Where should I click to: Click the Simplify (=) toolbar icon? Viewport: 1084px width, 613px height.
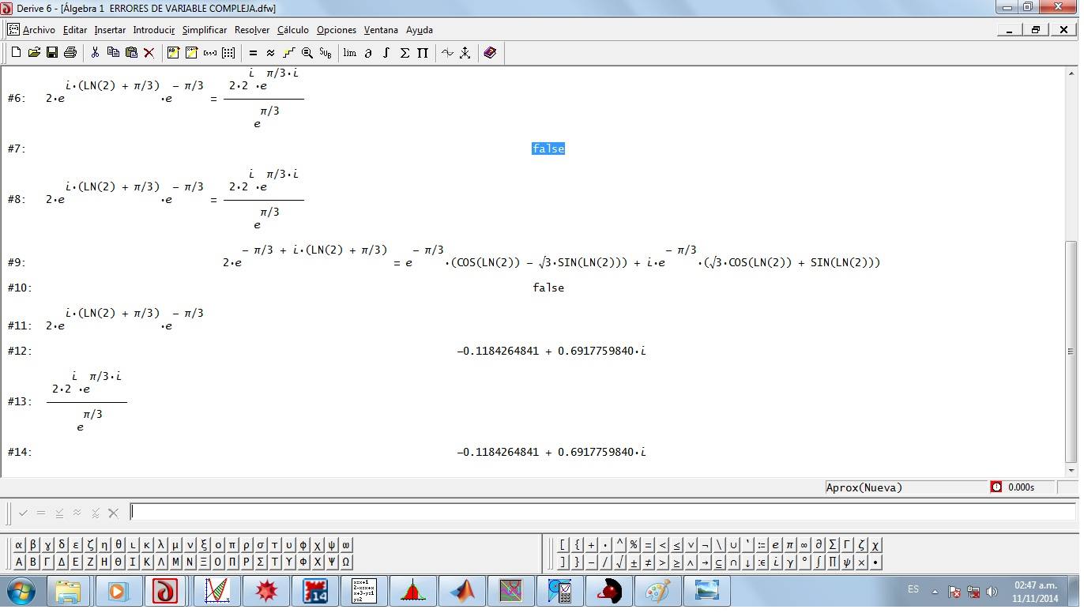pyautogui.click(x=253, y=53)
